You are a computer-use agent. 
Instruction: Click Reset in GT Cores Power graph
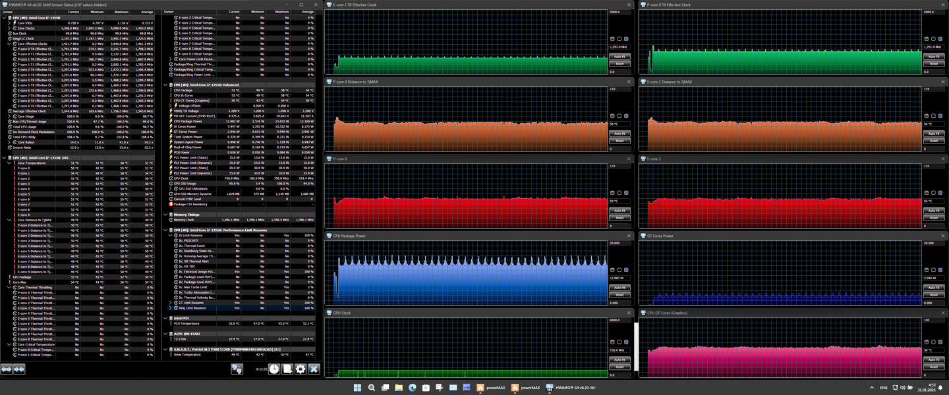pyautogui.click(x=933, y=295)
